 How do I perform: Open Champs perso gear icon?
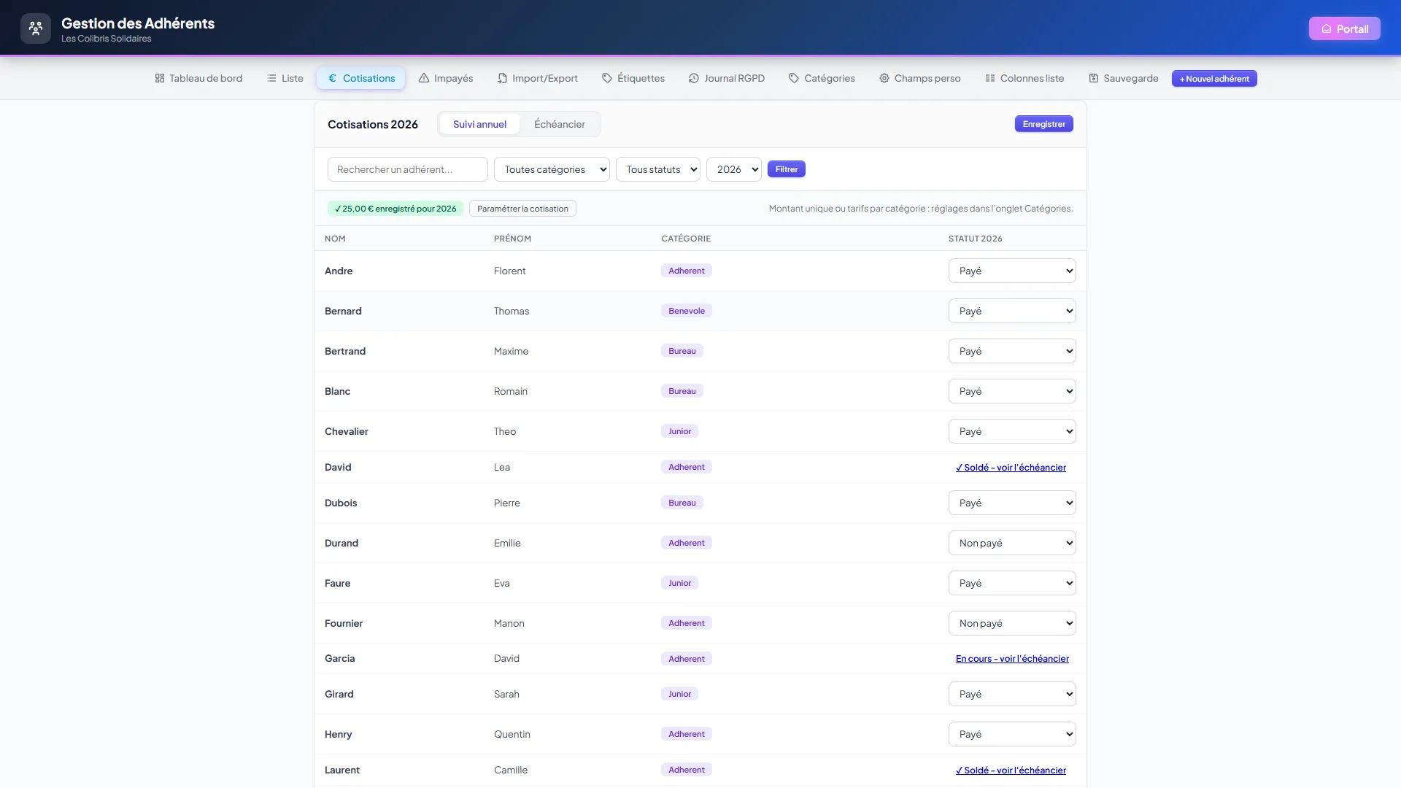click(x=884, y=78)
